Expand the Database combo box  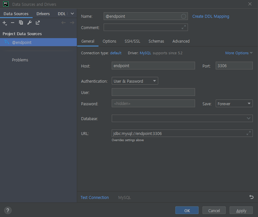[x=248, y=118]
